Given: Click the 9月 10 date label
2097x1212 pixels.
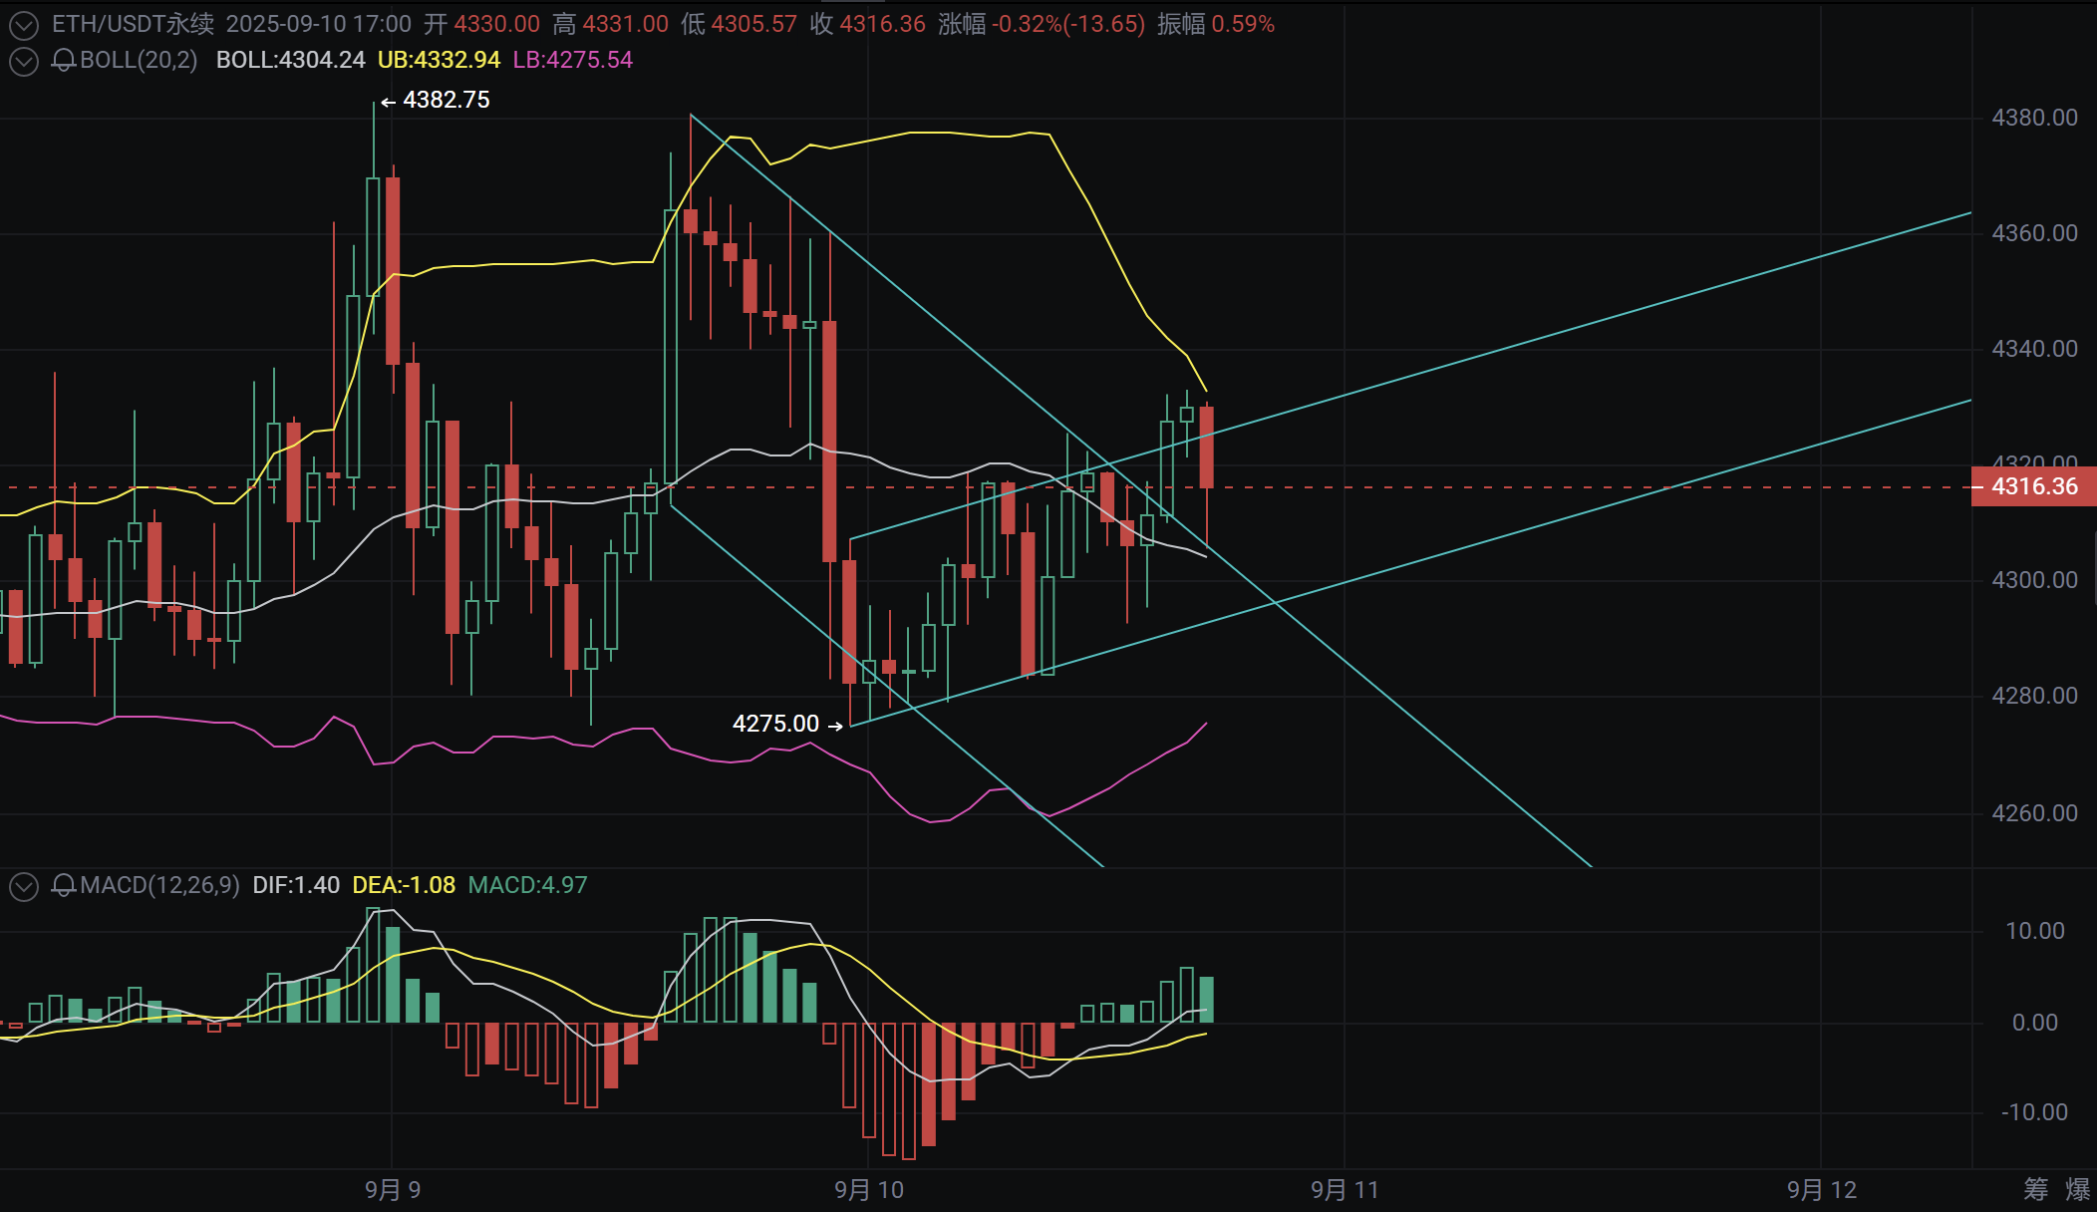Looking at the screenshot, I should (x=869, y=1190).
